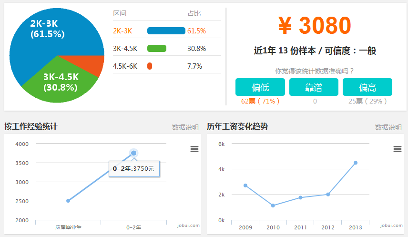Select the 2011 data point on the trend chart
The width and height of the screenshot is (408, 237).
pyautogui.click(x=301, y=198)
